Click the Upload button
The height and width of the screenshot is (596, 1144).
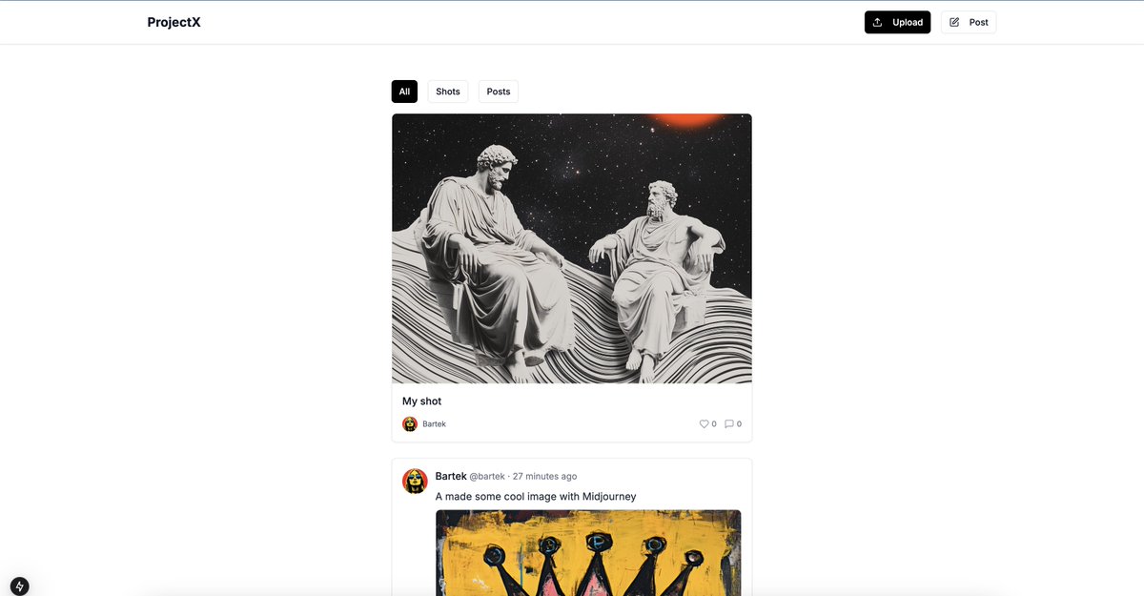[x=897, y=22]
